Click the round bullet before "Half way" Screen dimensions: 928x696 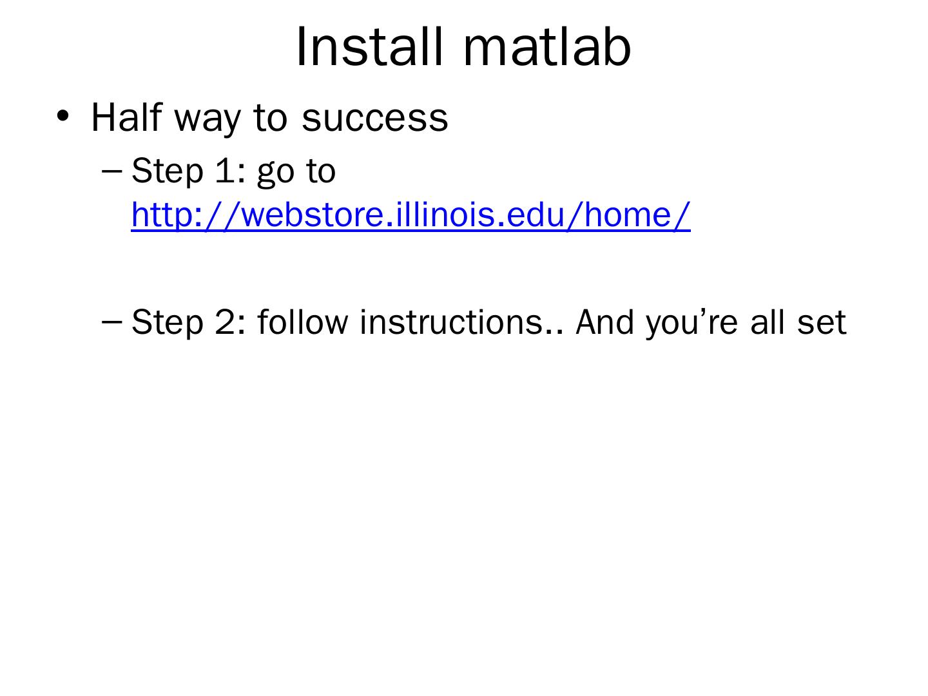pyautogui.click(x=63, y=117)
